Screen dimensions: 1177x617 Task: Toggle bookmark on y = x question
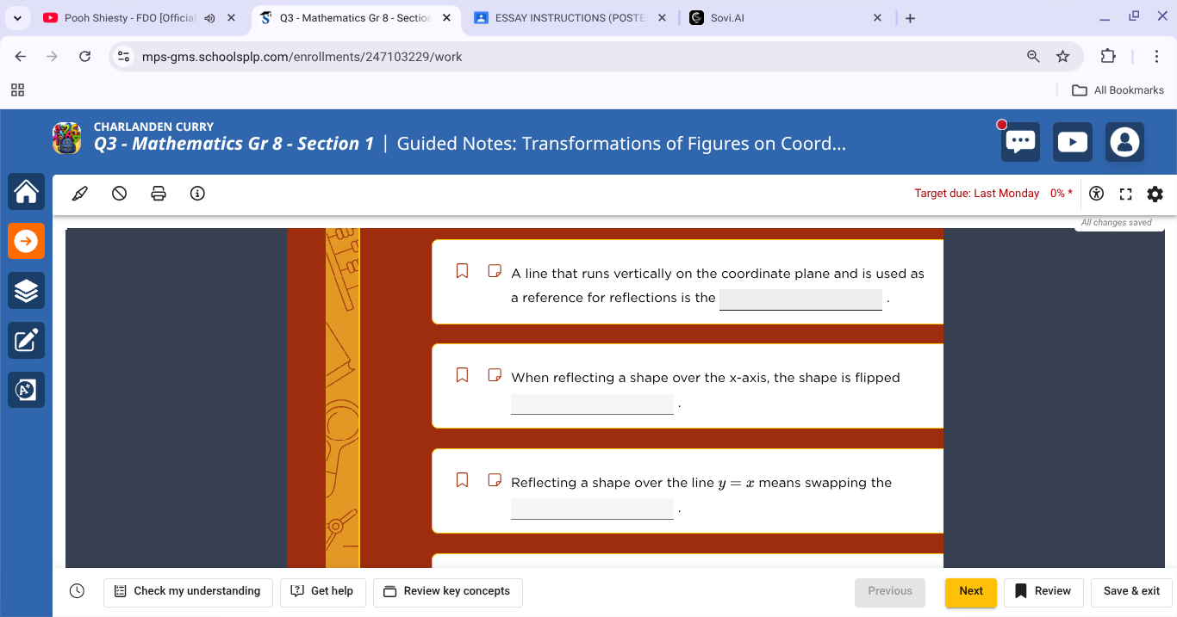[462, 480]
